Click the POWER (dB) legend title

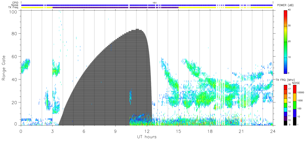[285, 6]
